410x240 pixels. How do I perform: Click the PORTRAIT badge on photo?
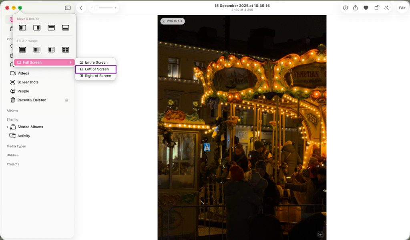point(173,21)
